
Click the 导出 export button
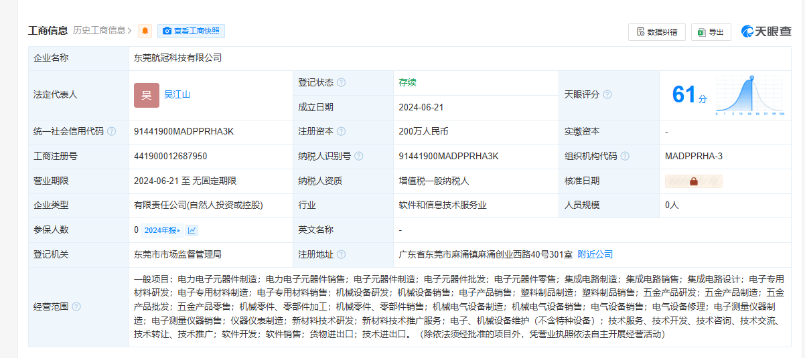(x=711, y=31)
